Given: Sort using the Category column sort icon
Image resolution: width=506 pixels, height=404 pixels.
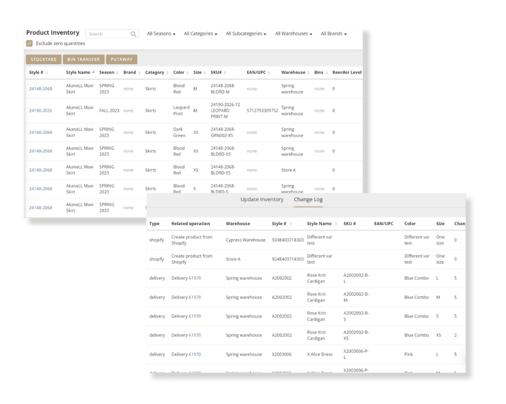Looking at the screenshot, I should coord(167,72).
